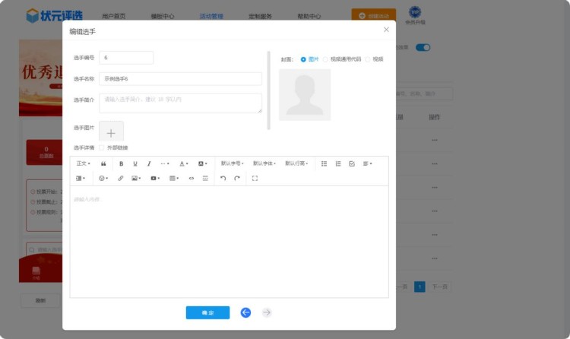Open the 正文 paragraph style dropdown
570x339 pixels.
pyautogui.click(x=83, y=163)
